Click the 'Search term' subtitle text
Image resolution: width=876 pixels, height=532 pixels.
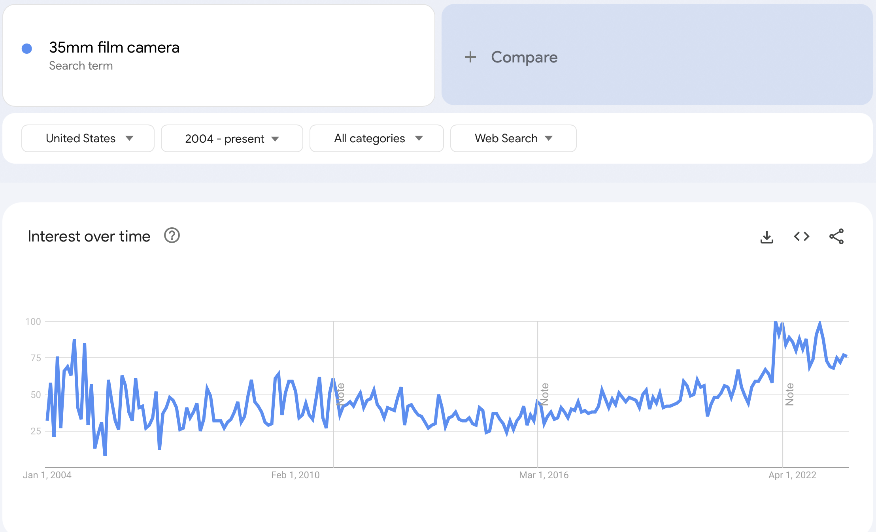81,66
